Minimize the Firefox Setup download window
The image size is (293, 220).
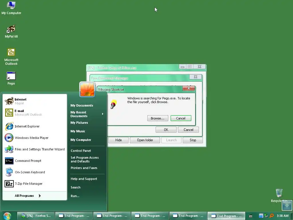click(183, 66)
